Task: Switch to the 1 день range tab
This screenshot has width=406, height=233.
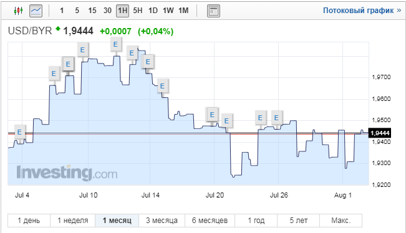Action: (x=29, y=221)
